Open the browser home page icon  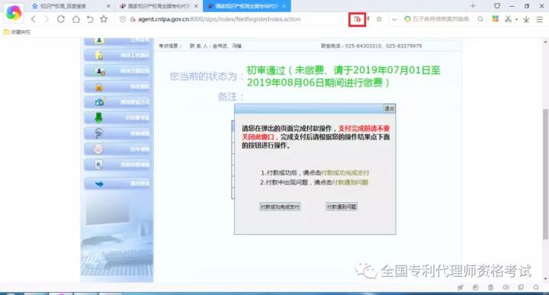click(x=75, y=19)
